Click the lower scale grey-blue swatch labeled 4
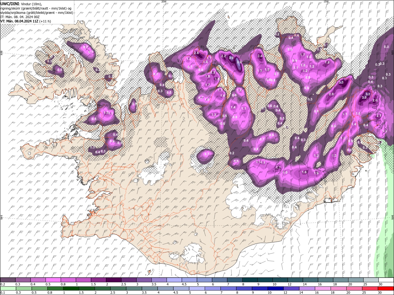Viewport: 394px width, 295px height. [165, 289]
